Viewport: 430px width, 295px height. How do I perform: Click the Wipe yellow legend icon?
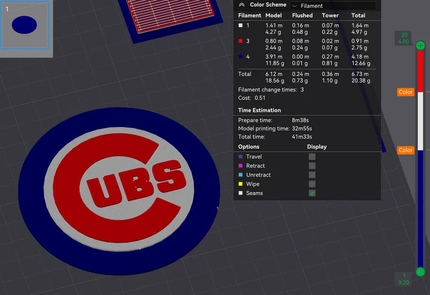(240, 184)
